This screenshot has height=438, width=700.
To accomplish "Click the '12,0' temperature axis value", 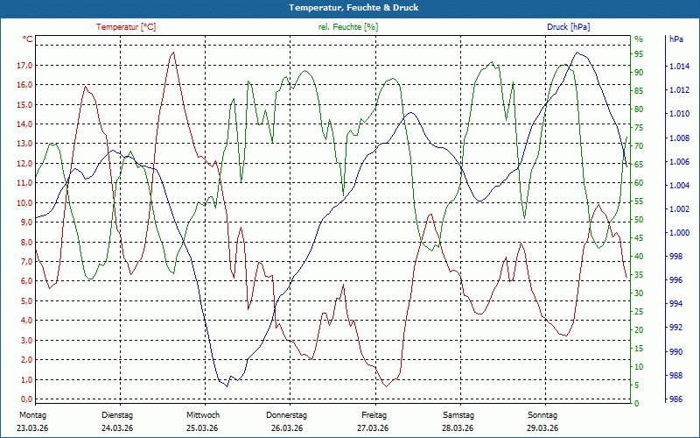I will point(24,164).
